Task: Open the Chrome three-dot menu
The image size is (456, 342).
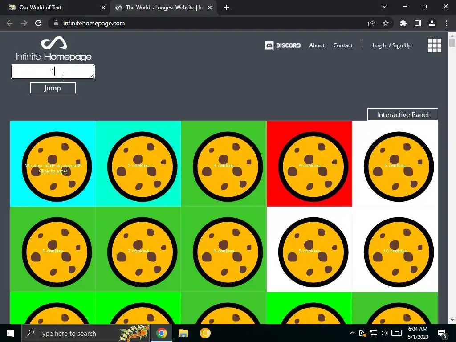Action: pos(446,23)
